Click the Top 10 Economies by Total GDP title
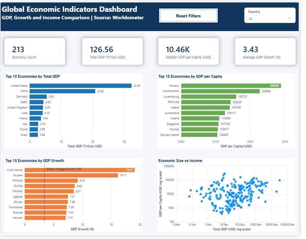 coord(33,76)
